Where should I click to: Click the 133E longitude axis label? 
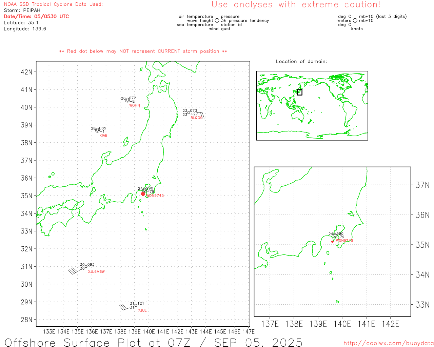(49, 331)
